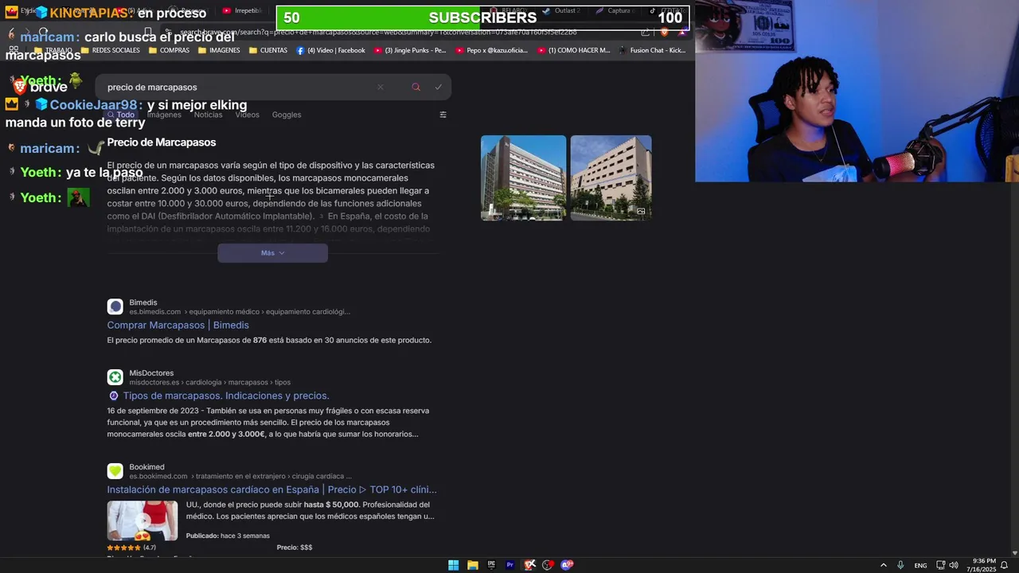This screenshot has height=573, width=1019.
Task: Click the Bookimed 4.7 star rating
Action: [x=131, y=548]
